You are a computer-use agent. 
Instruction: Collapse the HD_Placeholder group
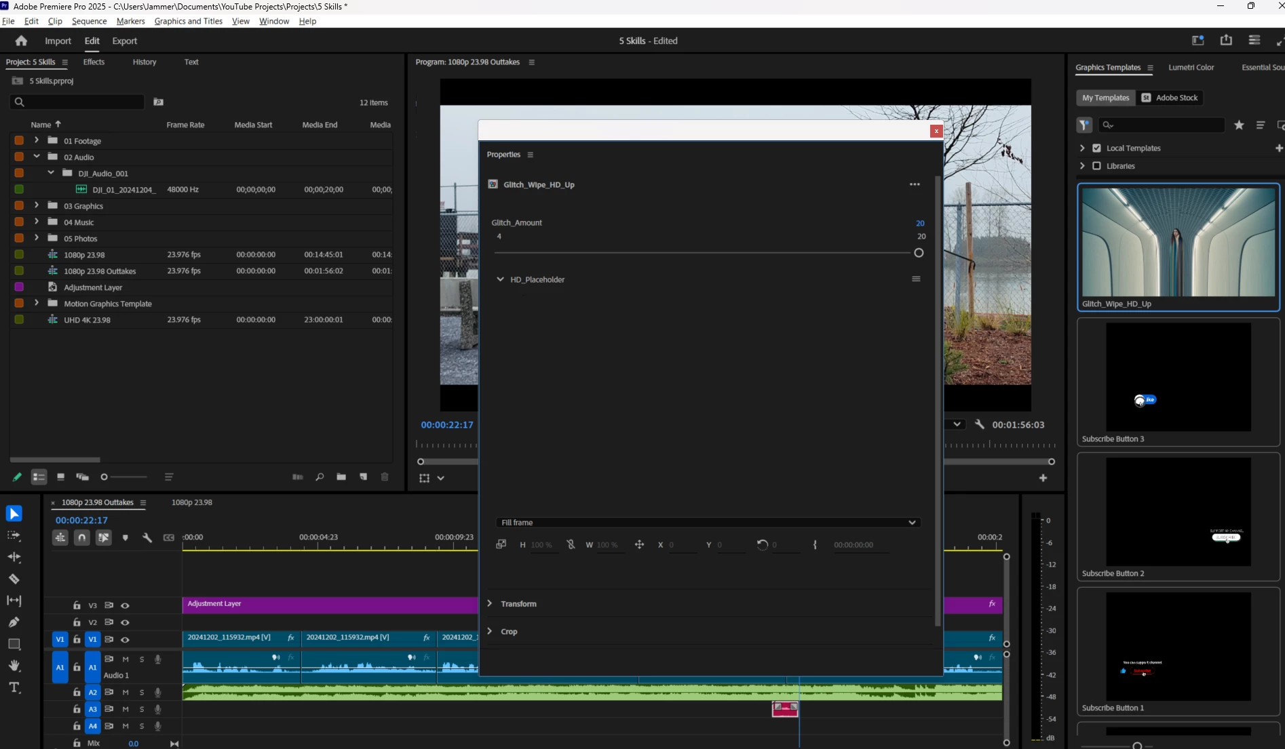click(x=500, y=279)
